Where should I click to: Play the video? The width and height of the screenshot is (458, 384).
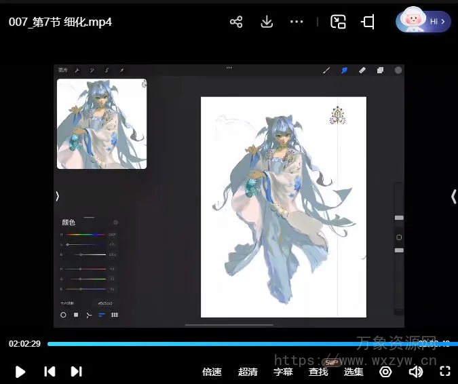click(x=20, y=371)
